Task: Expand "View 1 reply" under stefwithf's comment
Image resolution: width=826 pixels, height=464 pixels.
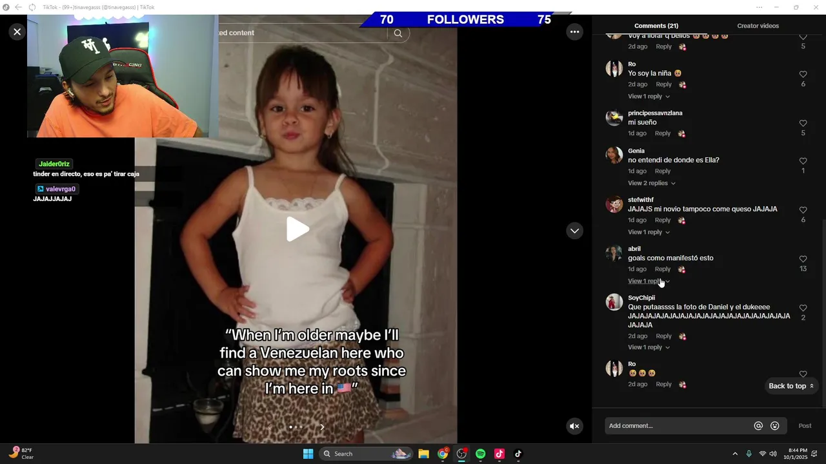Action: coord(649,232)
